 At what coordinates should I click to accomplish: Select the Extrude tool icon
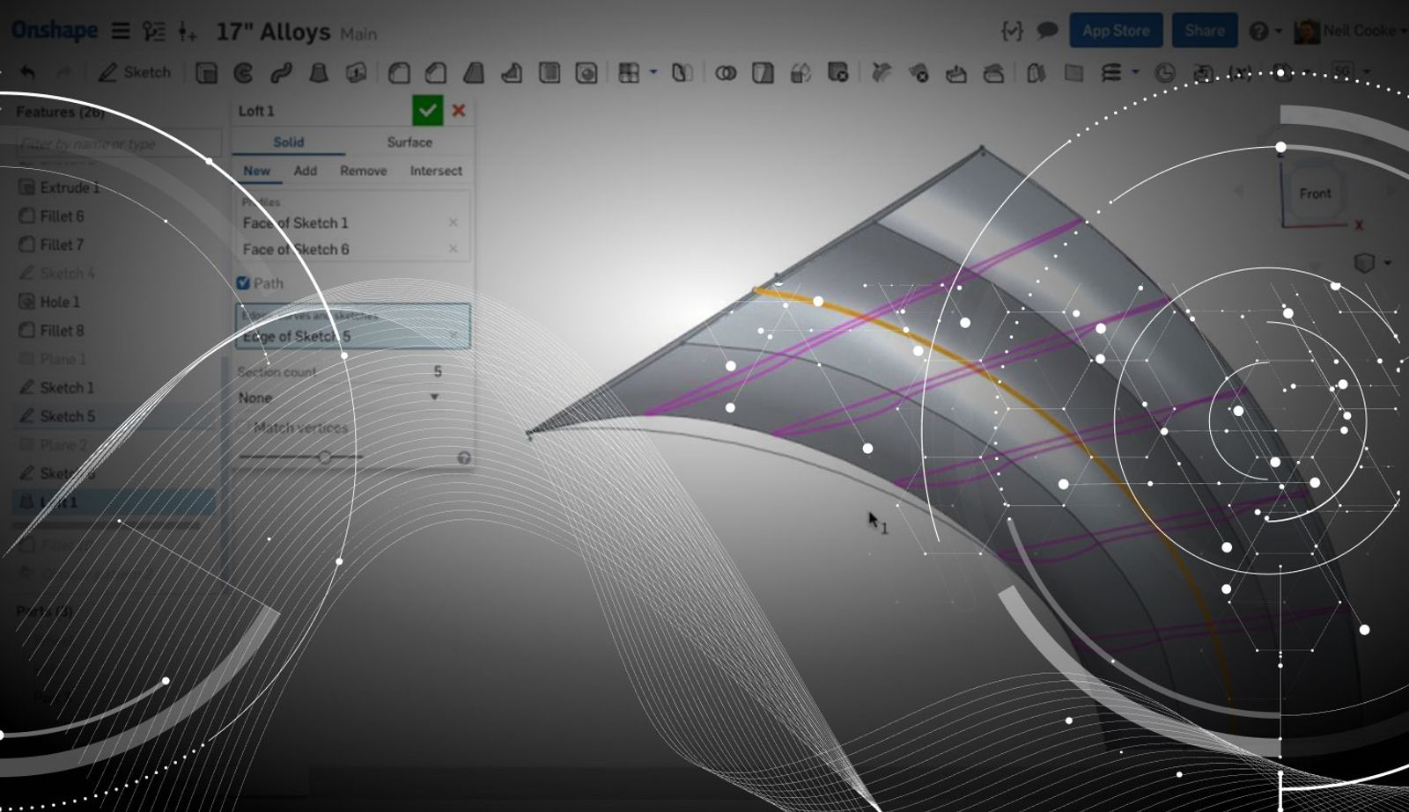(206, 73)
